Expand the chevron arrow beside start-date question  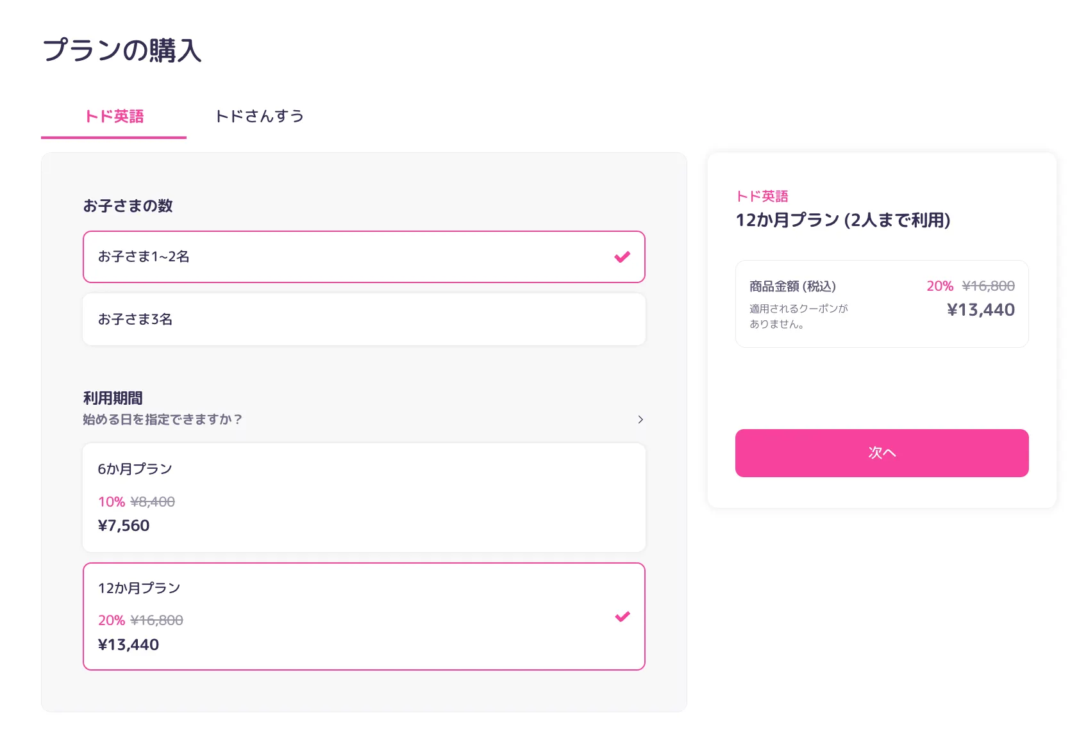(x=640, y=420)
